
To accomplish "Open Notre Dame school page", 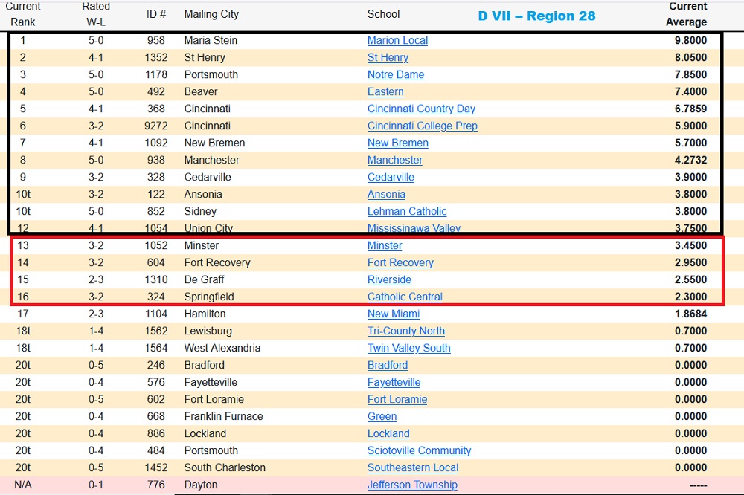I will pyautogui.click(x=396, y=75).
